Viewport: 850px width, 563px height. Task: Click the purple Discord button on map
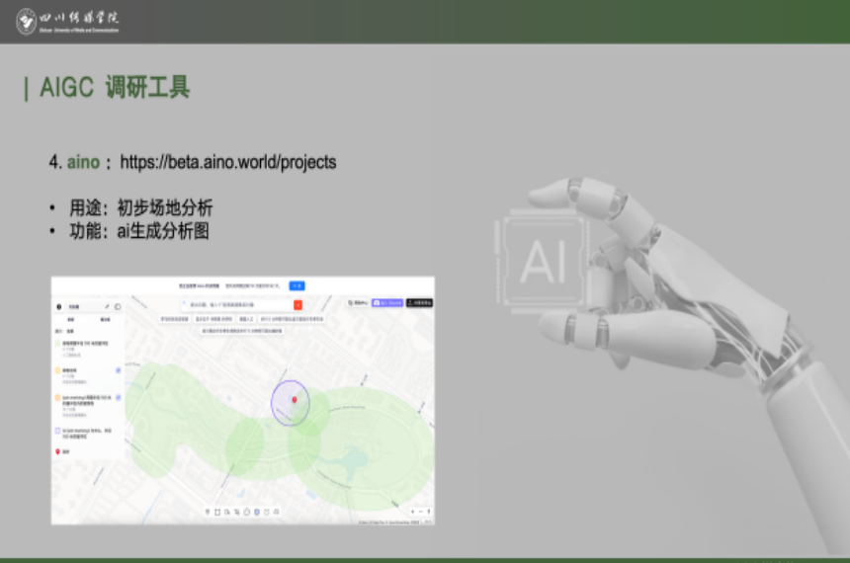pos(386,303)
